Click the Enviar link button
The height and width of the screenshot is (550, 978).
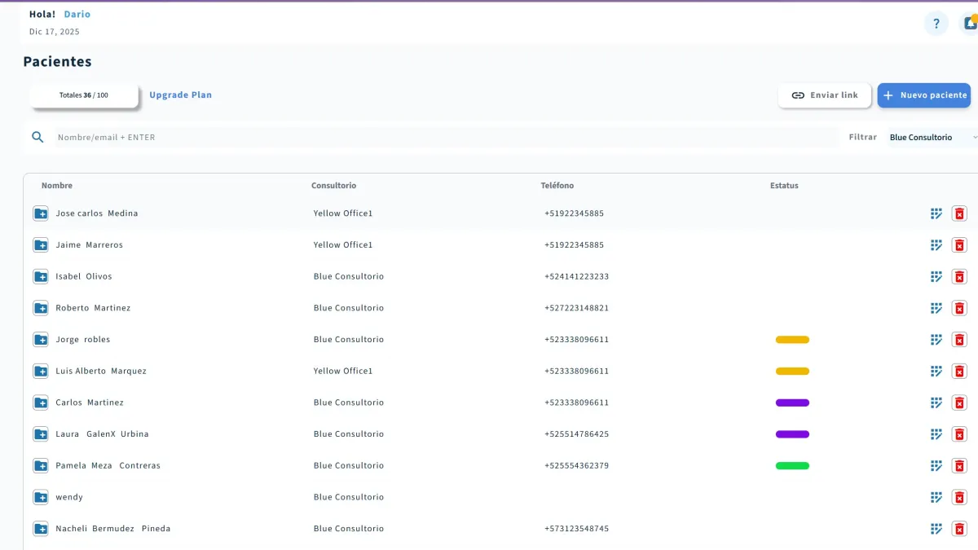click(825, 95)
